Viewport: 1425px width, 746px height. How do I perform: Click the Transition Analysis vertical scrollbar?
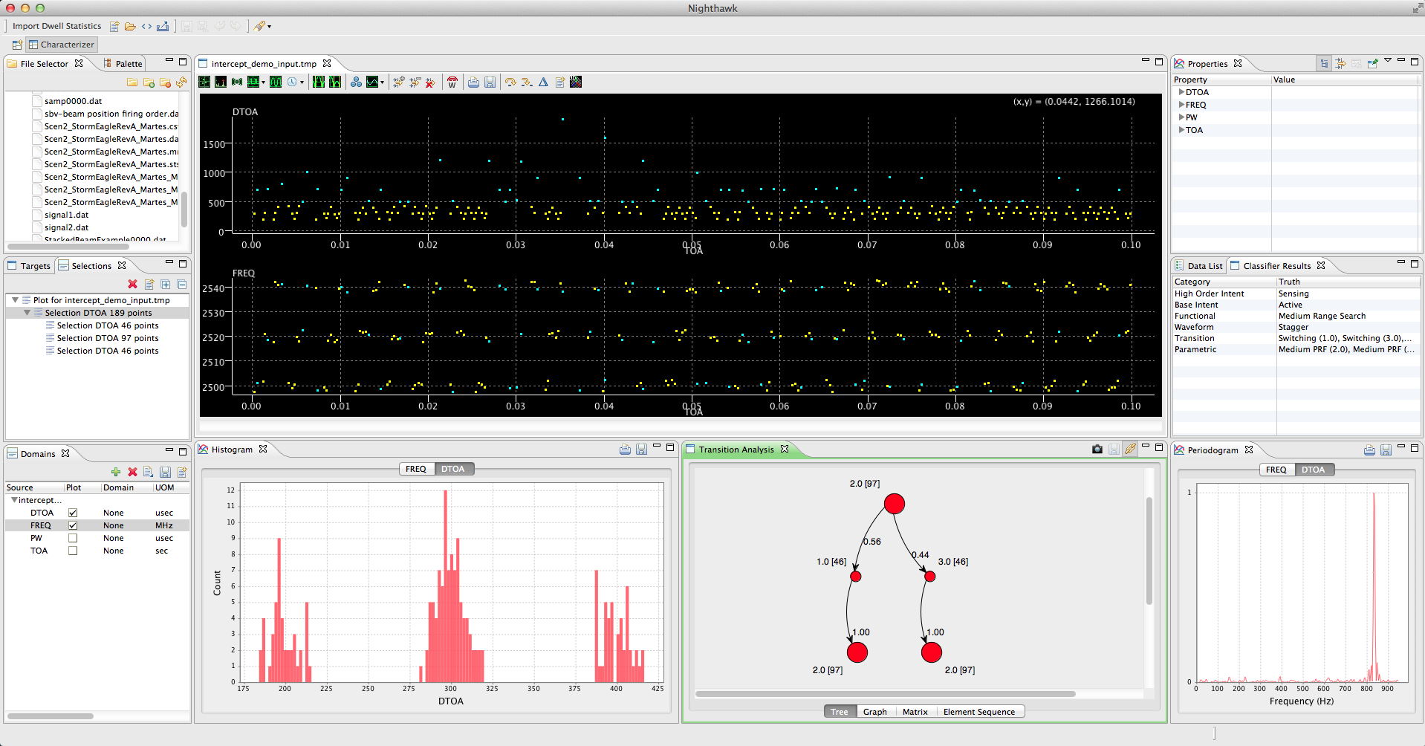point(1149,550)
